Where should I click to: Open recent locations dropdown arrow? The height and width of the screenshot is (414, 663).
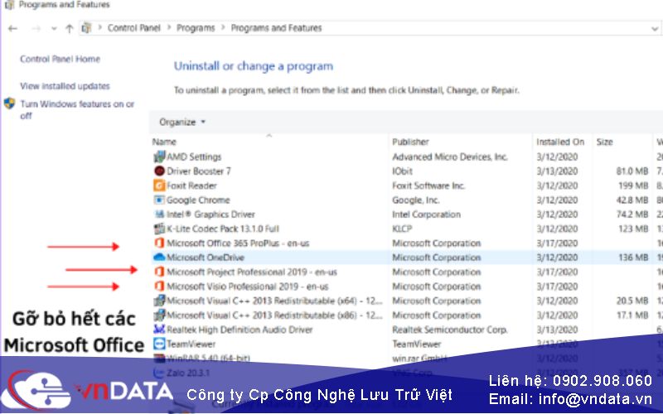[x=54, y=29]
